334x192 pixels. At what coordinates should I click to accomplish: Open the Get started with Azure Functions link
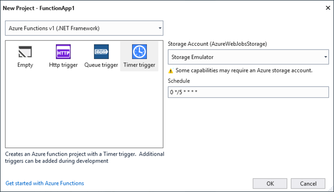(45, 183)
